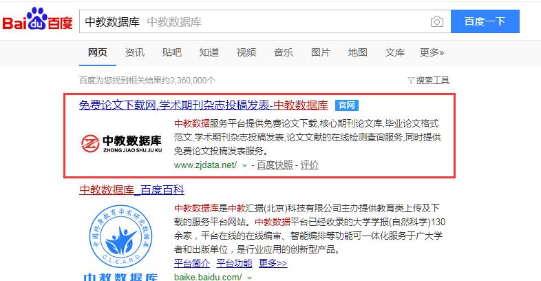
Task: Open the 平台简介 link
Action: pyautogui.click(x=192, y=263)
